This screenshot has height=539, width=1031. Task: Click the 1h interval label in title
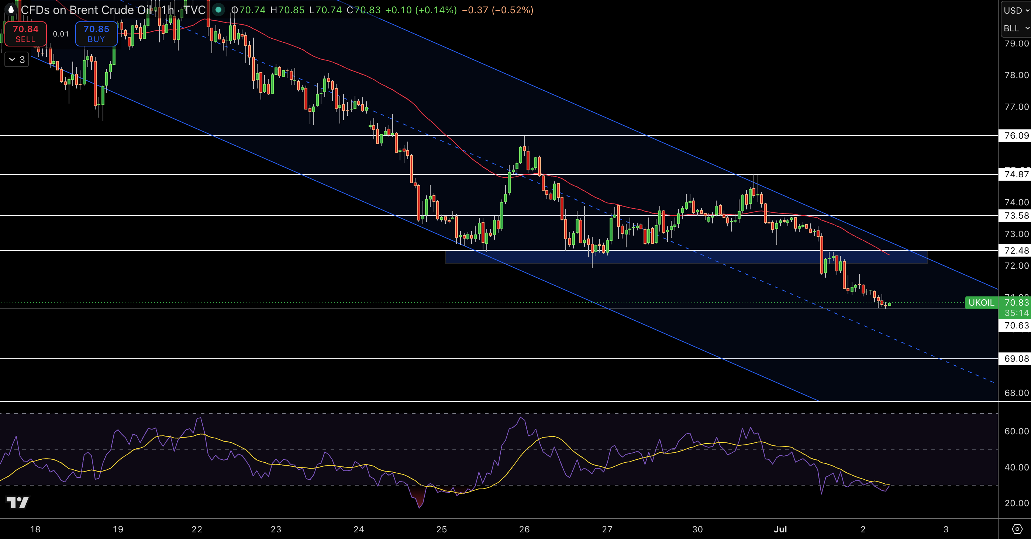pyautogui.click(x=168, y=10)
